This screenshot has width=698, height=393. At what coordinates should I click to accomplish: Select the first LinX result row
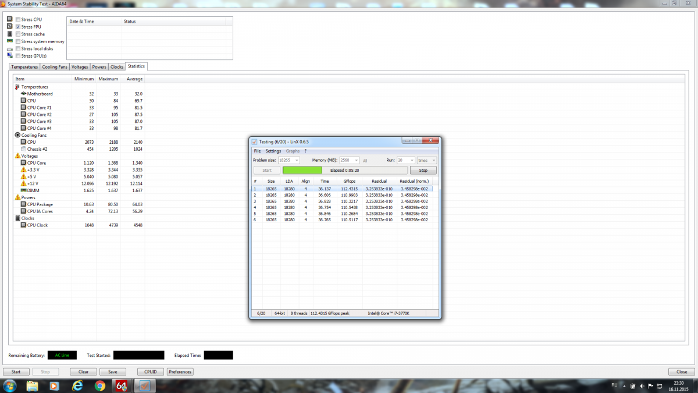[x=342, y=189]
